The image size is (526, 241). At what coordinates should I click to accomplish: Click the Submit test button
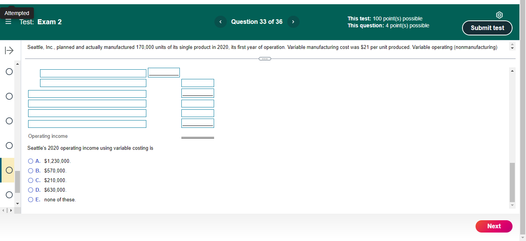(x=487, y=28)
